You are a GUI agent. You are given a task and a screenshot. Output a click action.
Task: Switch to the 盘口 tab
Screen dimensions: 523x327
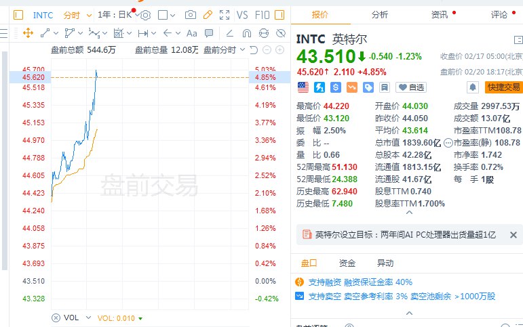coord(309,263)
